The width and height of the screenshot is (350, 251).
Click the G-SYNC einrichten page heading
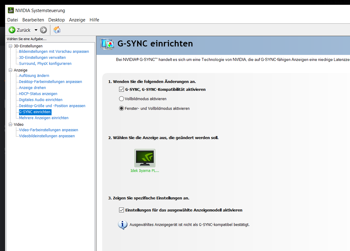[155, 43]
